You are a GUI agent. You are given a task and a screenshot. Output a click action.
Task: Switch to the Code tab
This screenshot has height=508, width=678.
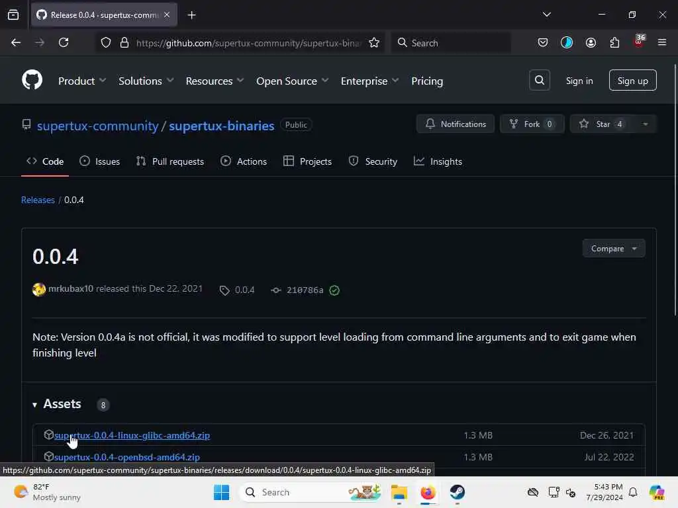pyautogui.click(x=45, y=161)
